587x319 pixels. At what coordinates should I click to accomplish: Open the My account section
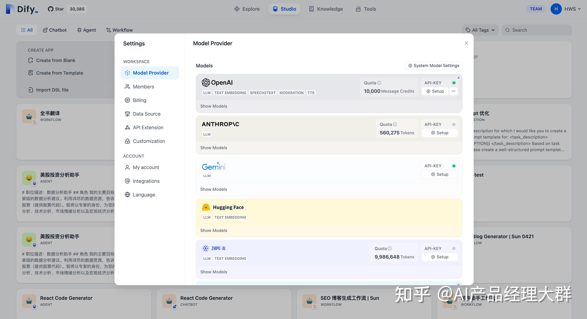point(146,167)
